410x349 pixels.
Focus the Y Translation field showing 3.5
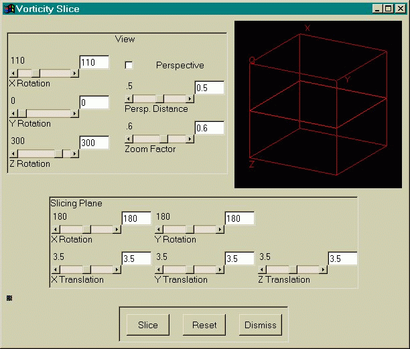point(240,259)
